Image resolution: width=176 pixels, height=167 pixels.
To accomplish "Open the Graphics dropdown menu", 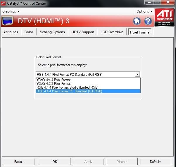I will (11, 11).
